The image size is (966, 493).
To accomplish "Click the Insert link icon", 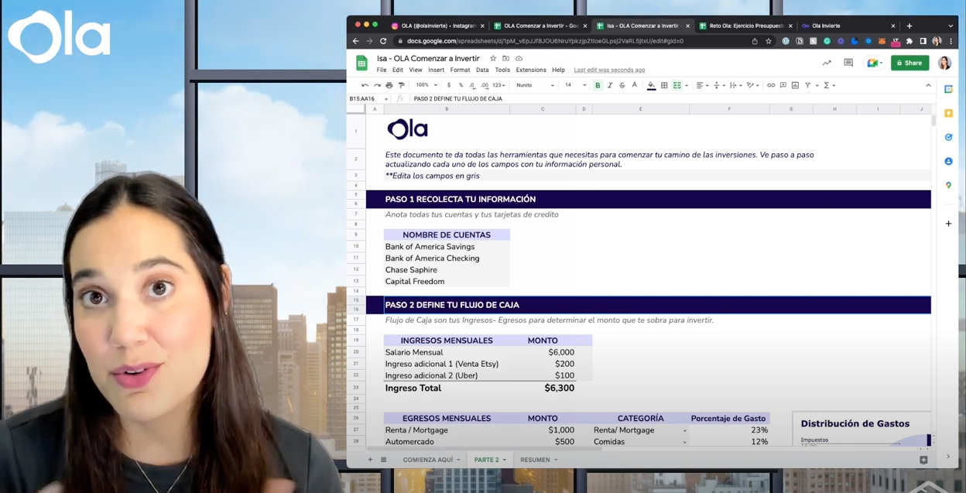I will (x=771, y=85).
